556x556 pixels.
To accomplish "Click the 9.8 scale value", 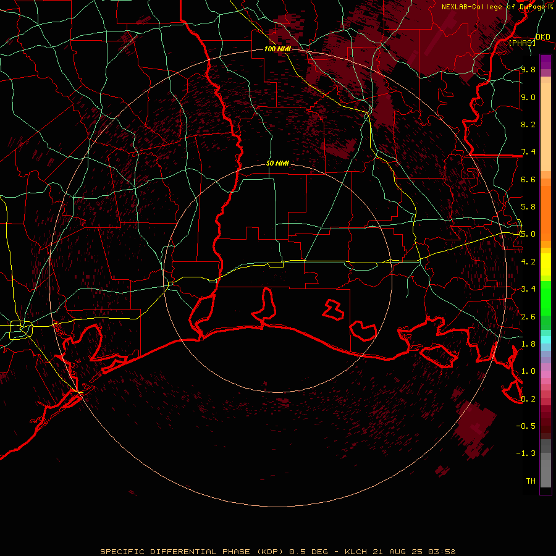I will tap(528, 69).
